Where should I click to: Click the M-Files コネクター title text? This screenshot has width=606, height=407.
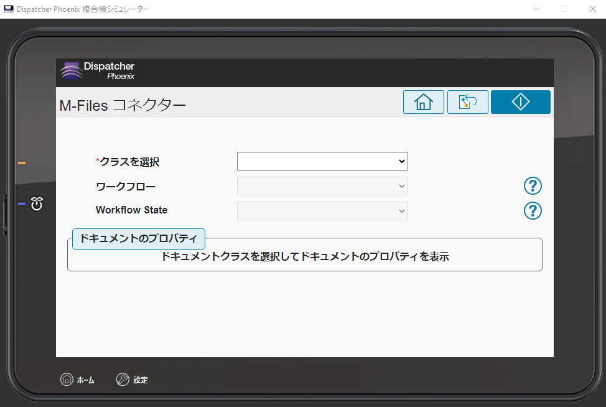(123, 105)
